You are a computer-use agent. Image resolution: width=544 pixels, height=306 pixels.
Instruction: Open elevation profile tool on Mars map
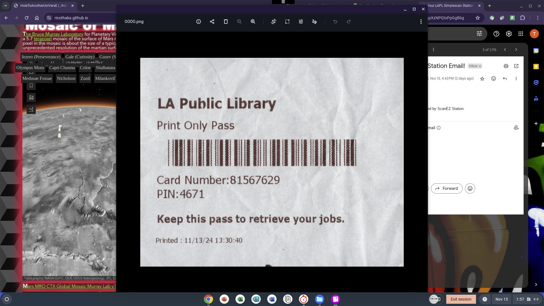(31, 109)
